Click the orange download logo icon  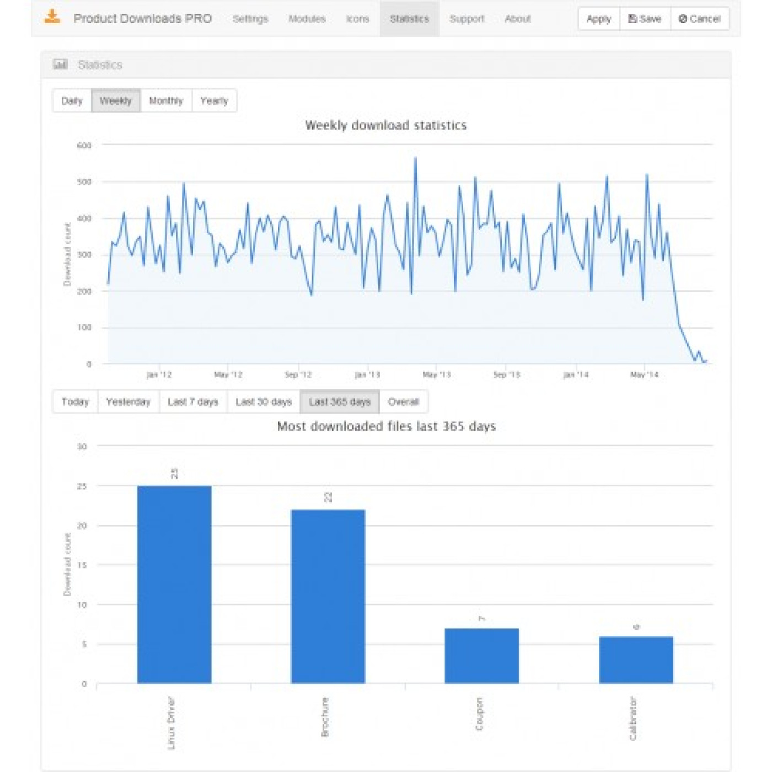(52, 17)
